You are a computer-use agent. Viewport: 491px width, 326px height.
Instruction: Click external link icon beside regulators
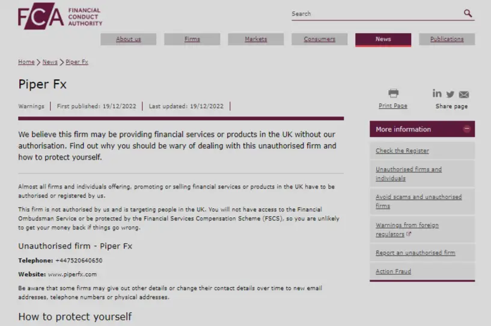408,234
